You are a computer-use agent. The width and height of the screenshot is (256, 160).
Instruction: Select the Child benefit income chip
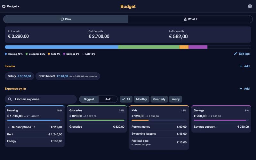click(68, 76)
